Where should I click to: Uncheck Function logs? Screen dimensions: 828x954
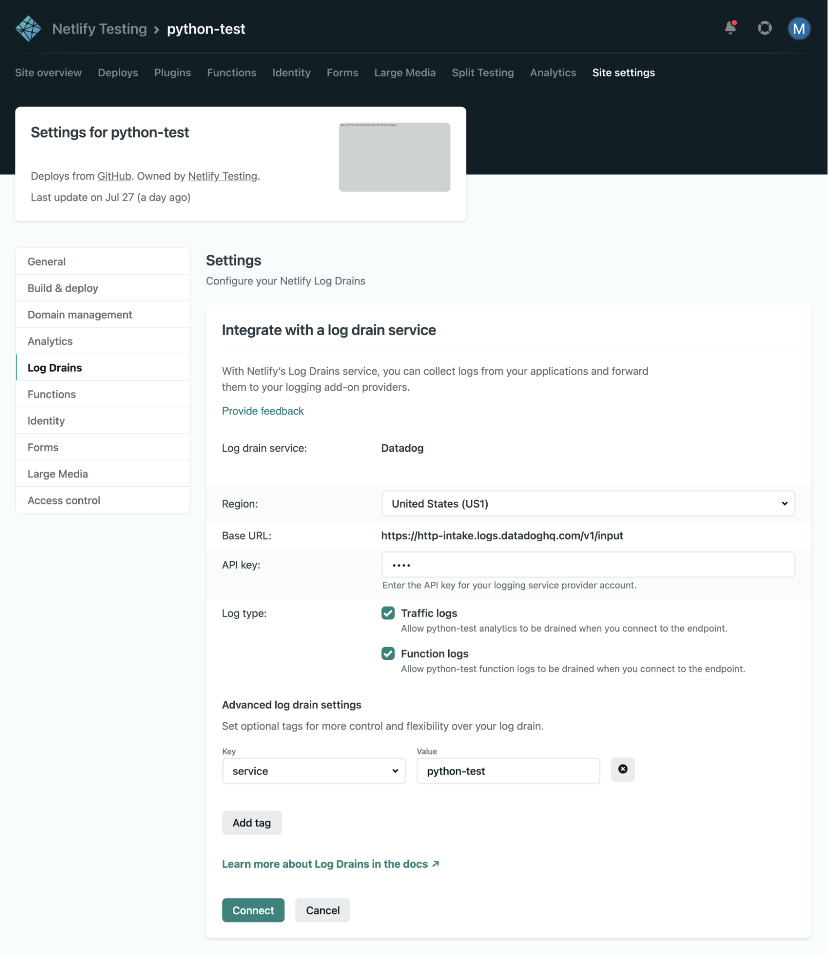tap(388, 653)
